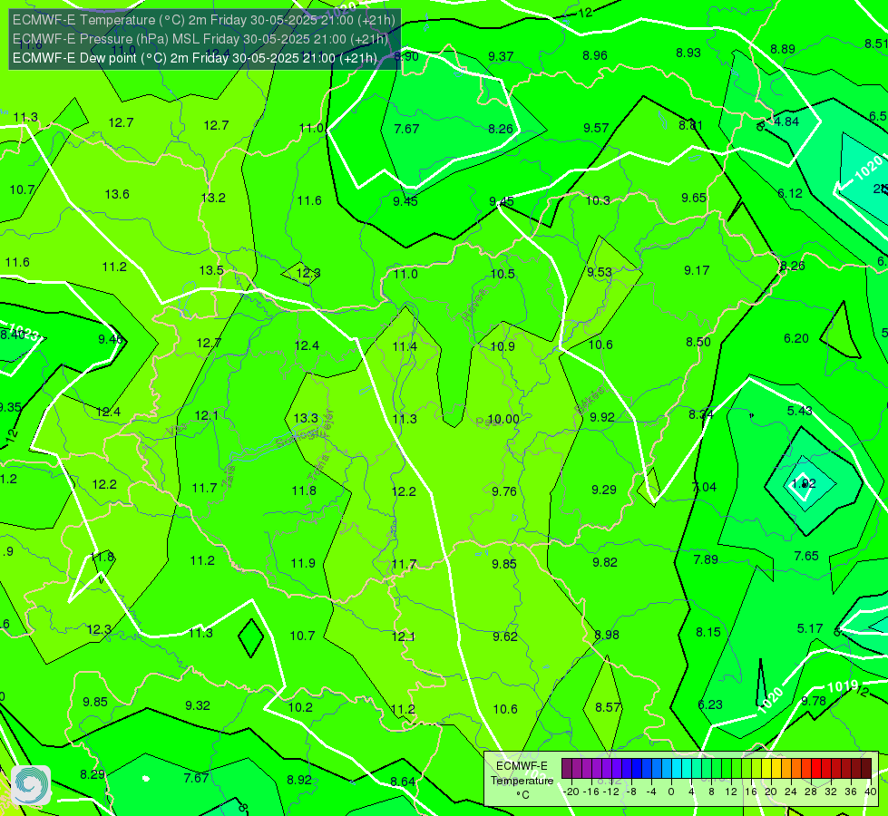This screenshot has height=816, width=888.
Task: Click the 13.5 temperature value
Action: tap(211, 270)
